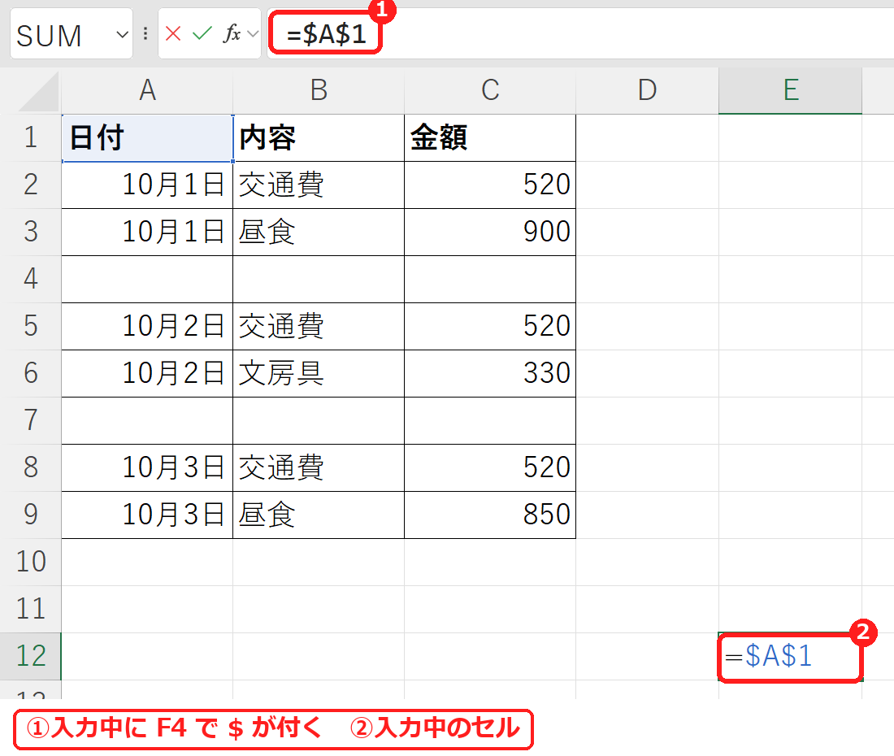Select column C header
Image resolution: width=894 pixels, height=756 pixels.
[490, 90]
